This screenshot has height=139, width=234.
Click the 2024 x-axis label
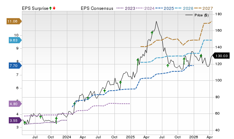[67, 137]
